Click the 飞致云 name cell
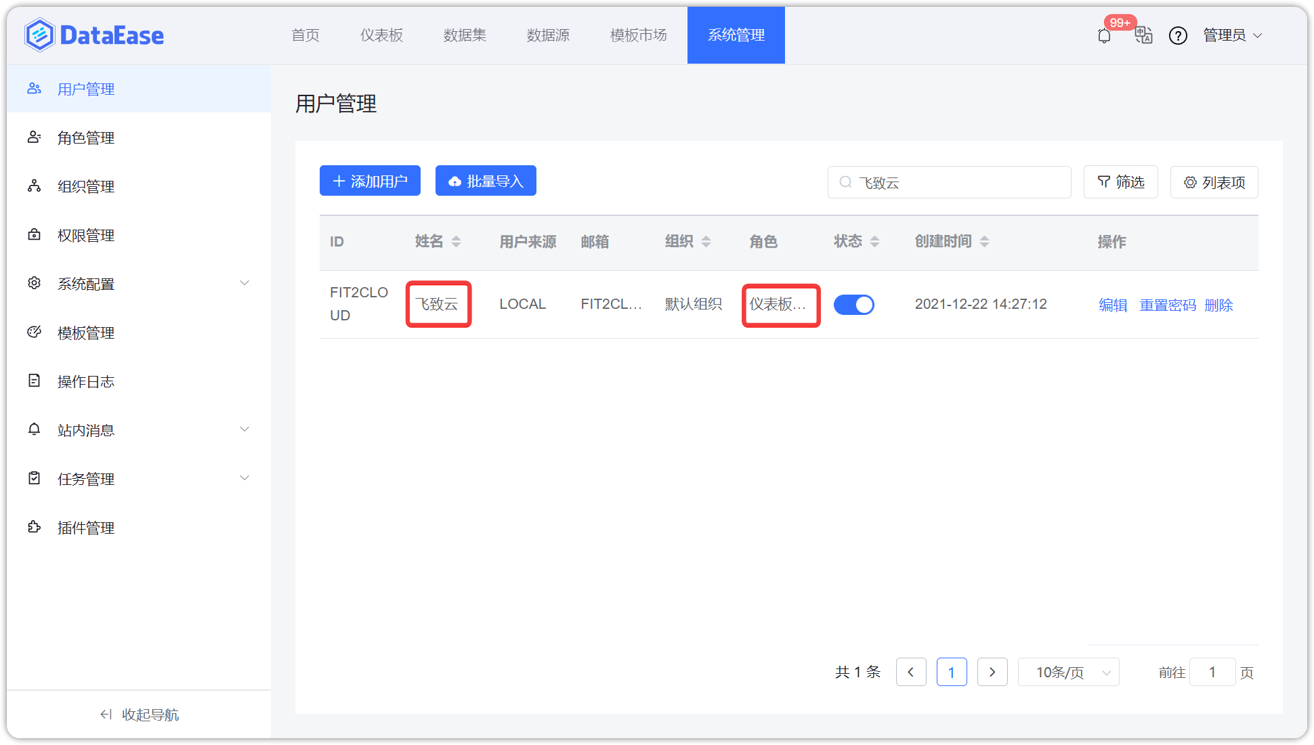Viewport: 1314px width, 745px height. point(437,305)
